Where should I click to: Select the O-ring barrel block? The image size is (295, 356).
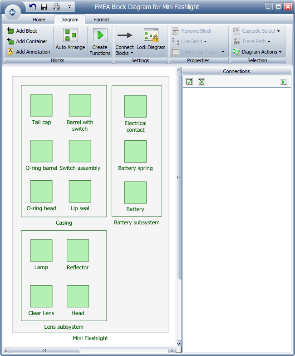coord(41,151)
